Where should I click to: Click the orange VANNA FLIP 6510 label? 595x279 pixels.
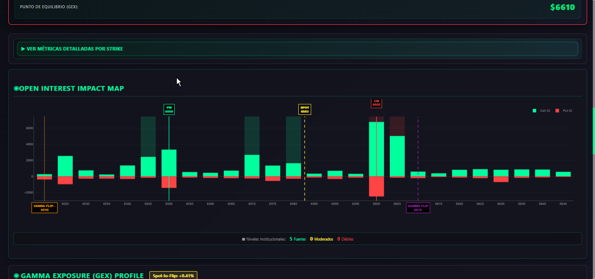pyautogui.click(x=44, y=208)
